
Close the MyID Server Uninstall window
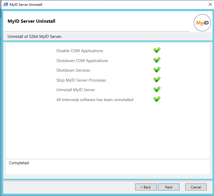(x=210, y=4)
